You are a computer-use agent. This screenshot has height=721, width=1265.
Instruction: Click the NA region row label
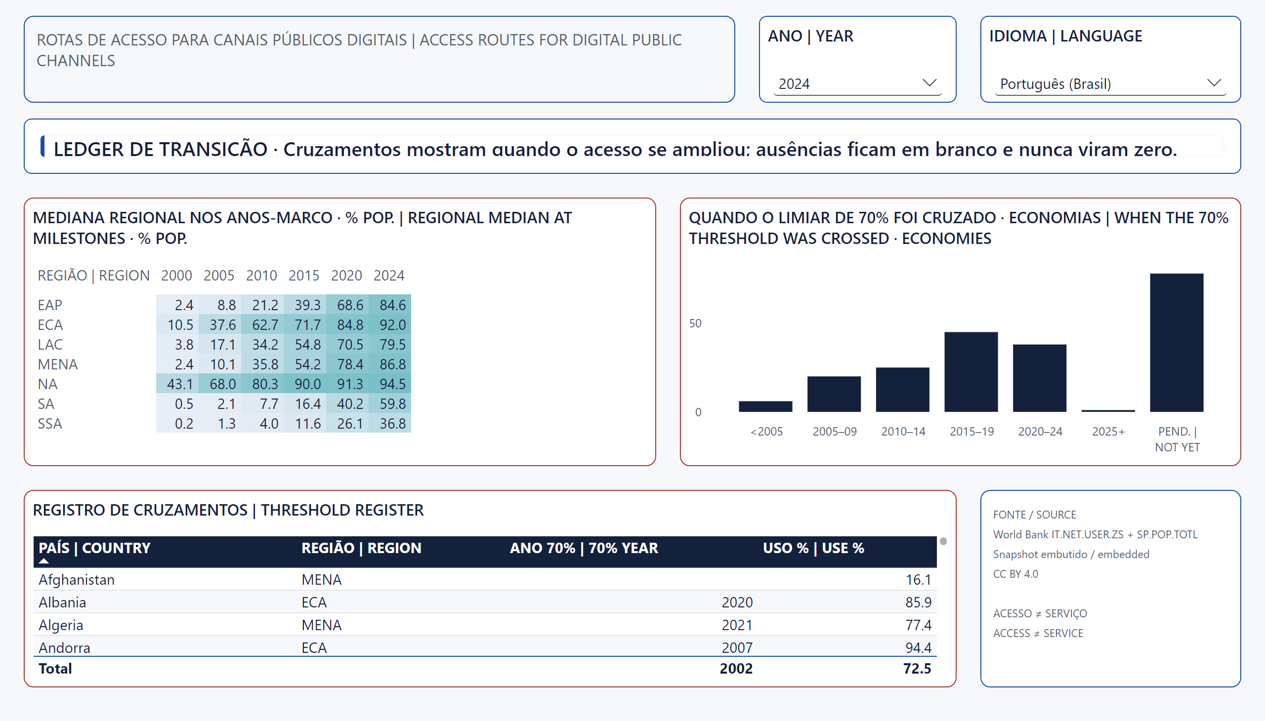click(x=47, y=384)
